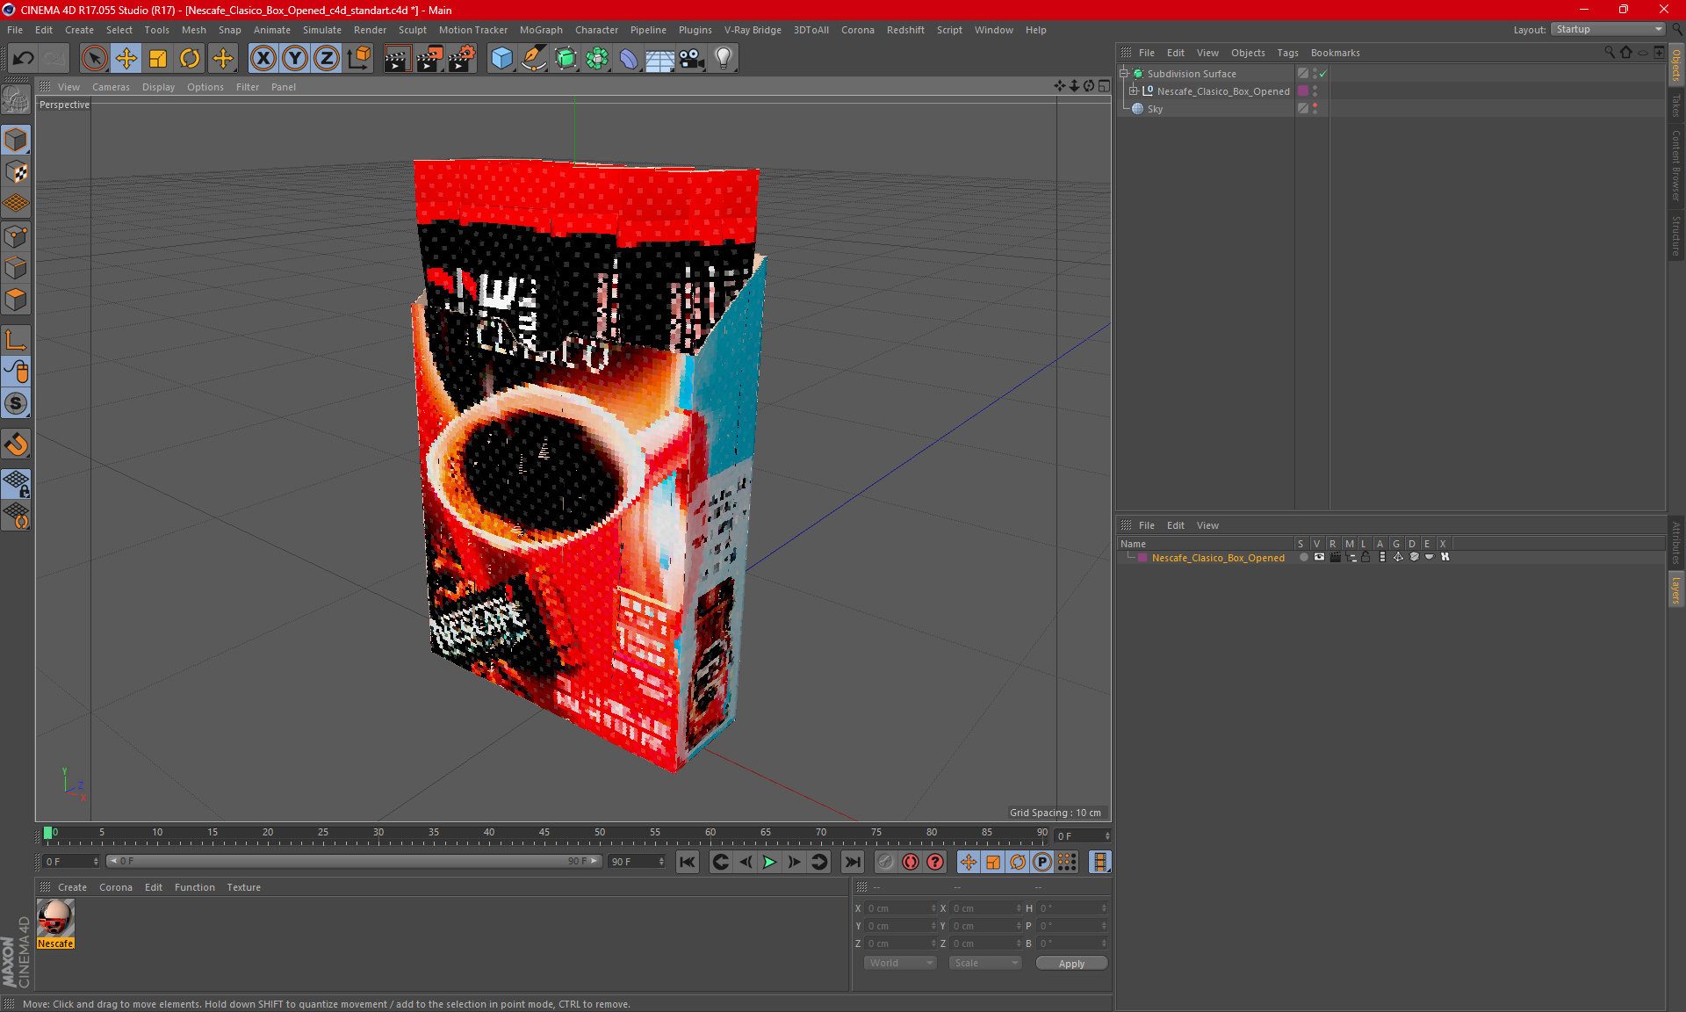The image size is (1686, 1012).
Task: Click the Apply button
Action: (x=1071, y=963)
